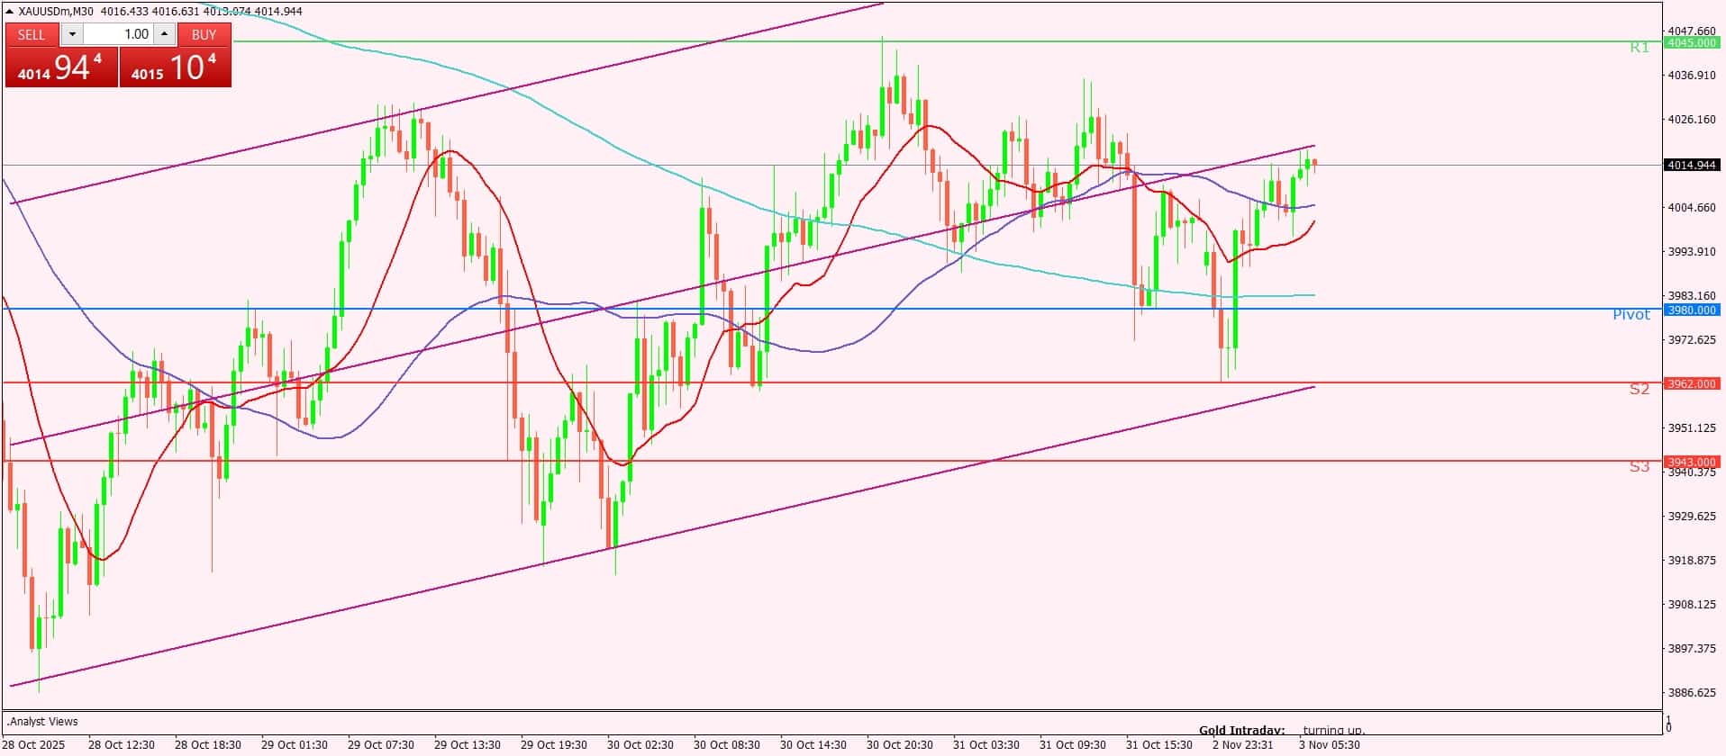Collapse the one-click trading panel arrow
This screenshot has width=1726, height=756.
10,12
